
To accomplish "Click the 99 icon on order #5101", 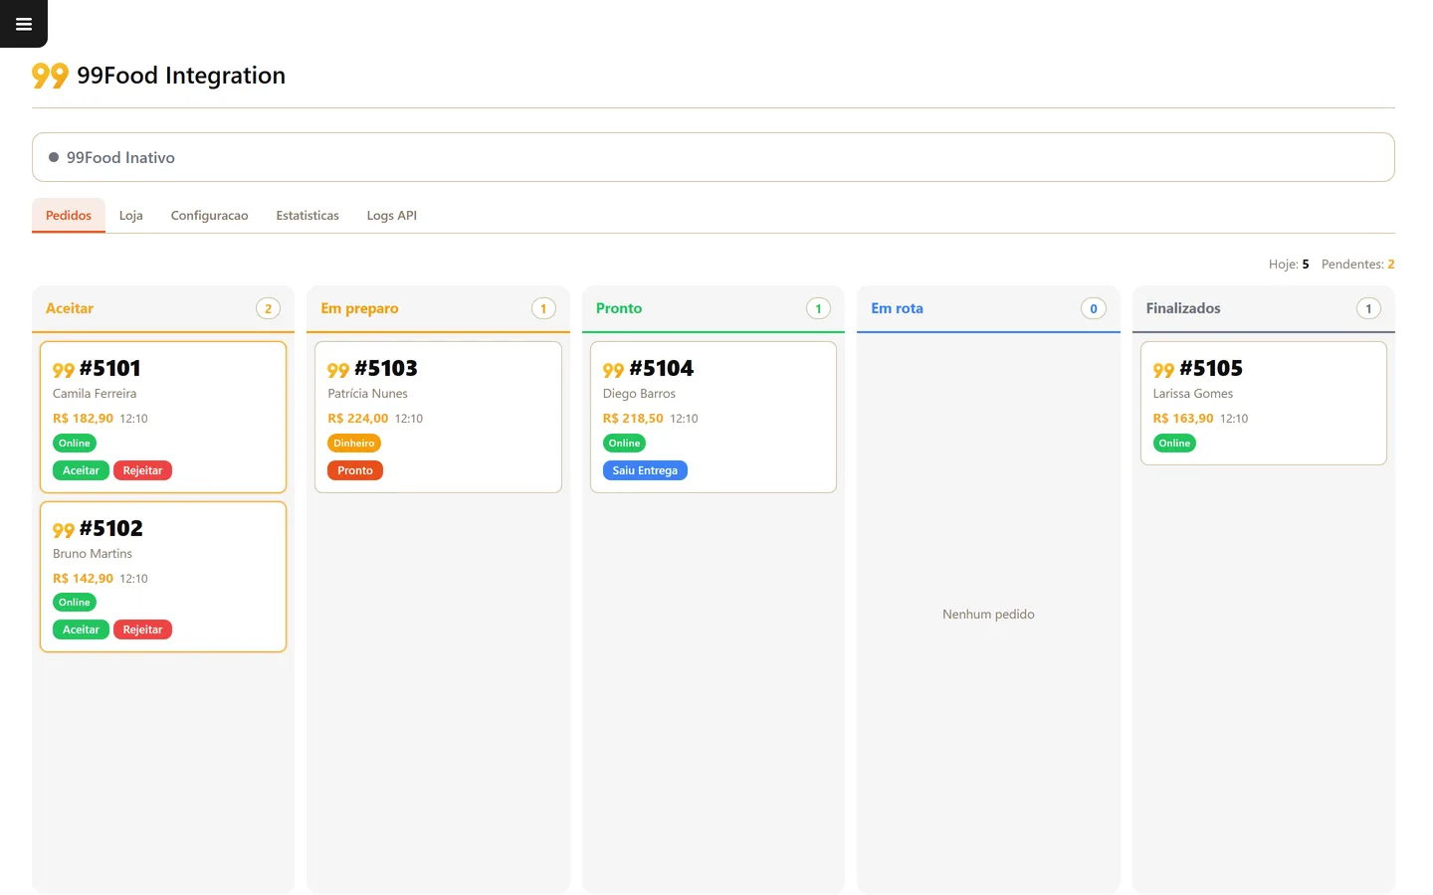I will pos(64,370).
